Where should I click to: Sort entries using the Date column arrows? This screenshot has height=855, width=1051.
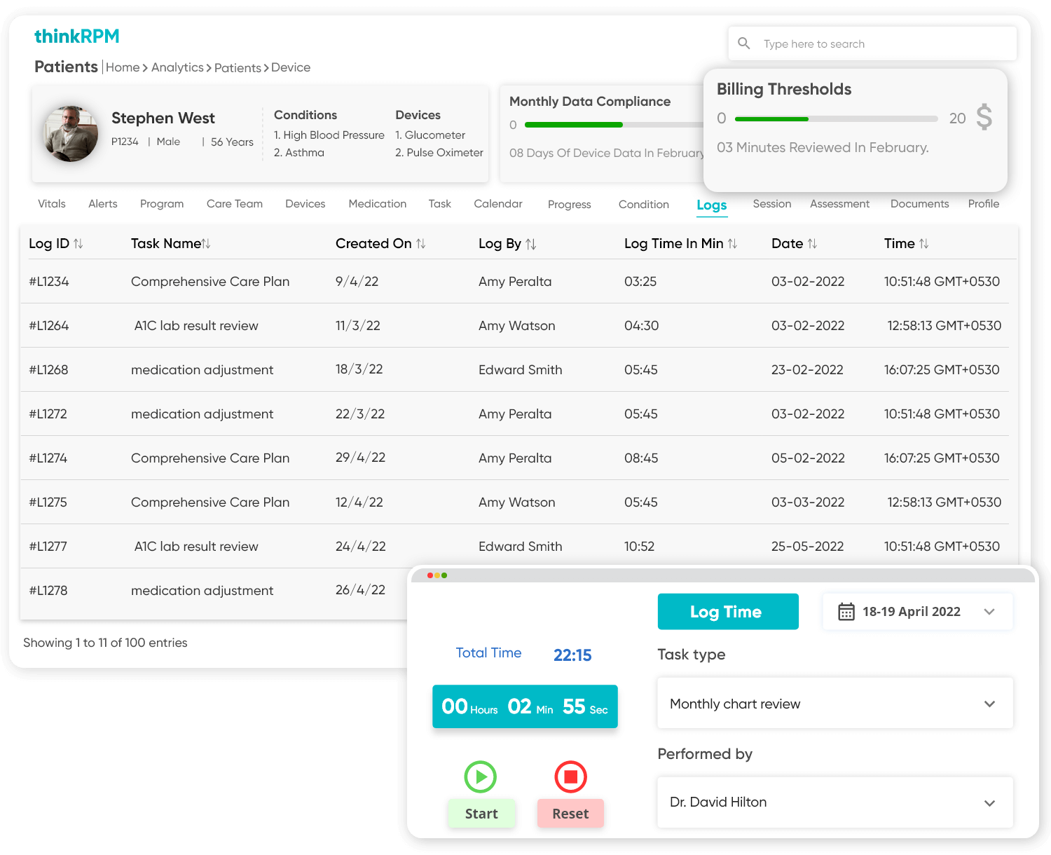coord(813,243)
